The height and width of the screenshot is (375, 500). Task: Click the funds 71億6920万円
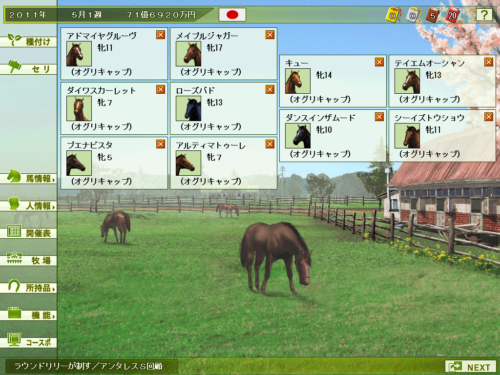click(161, 15)
